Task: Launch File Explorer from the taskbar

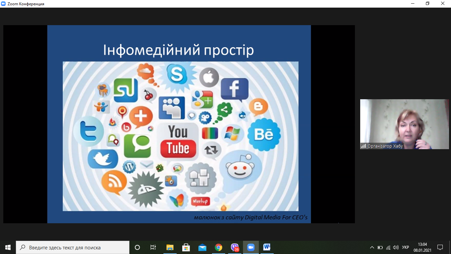Action: coord(170,247)
